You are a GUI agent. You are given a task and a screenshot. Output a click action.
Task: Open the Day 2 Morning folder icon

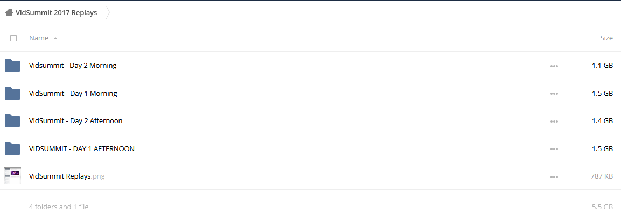coord(12,65)
